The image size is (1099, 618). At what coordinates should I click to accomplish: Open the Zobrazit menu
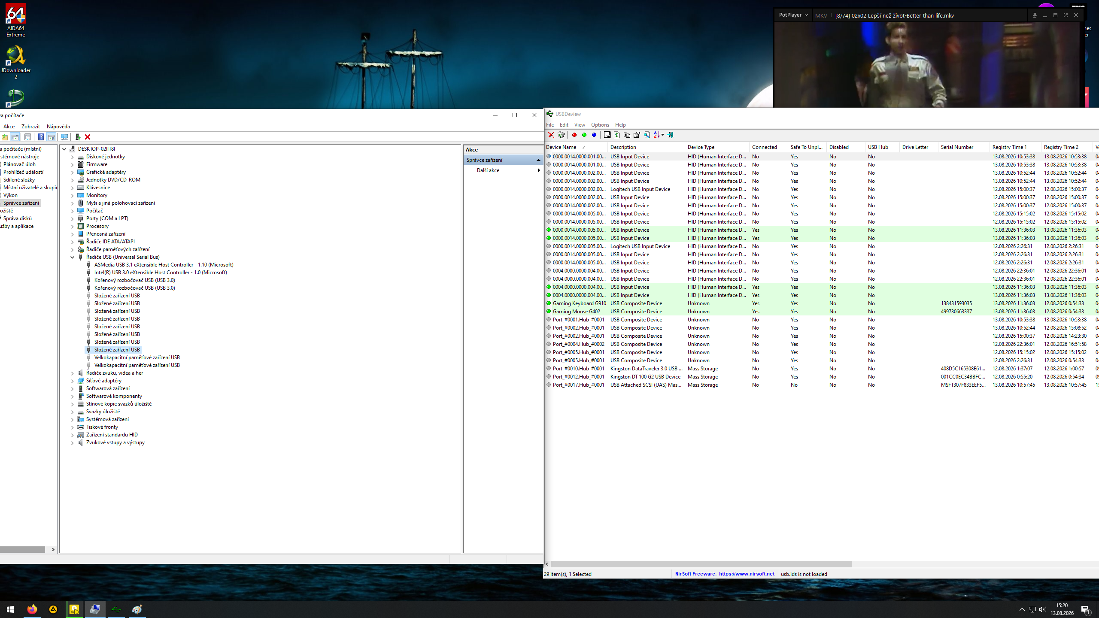pos(30,127)
